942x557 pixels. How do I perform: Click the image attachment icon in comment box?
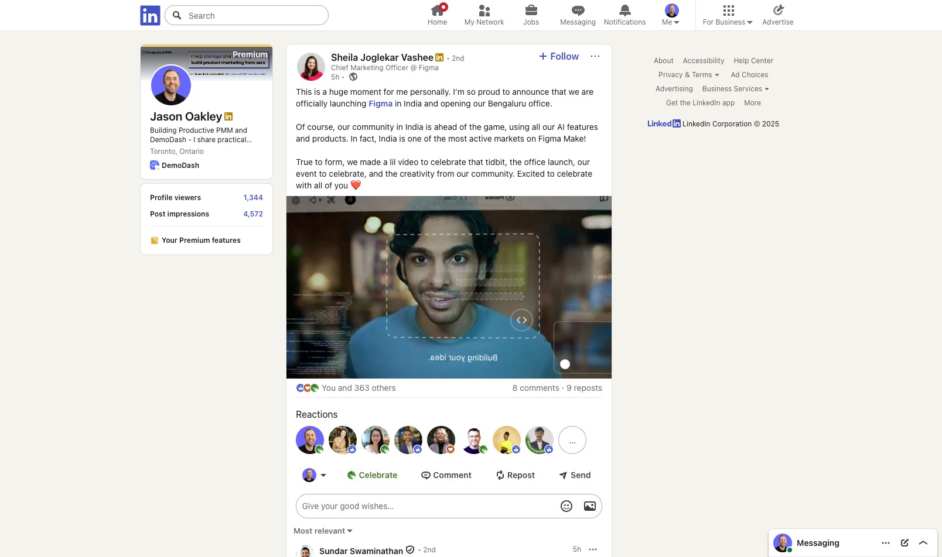(589, 506)
